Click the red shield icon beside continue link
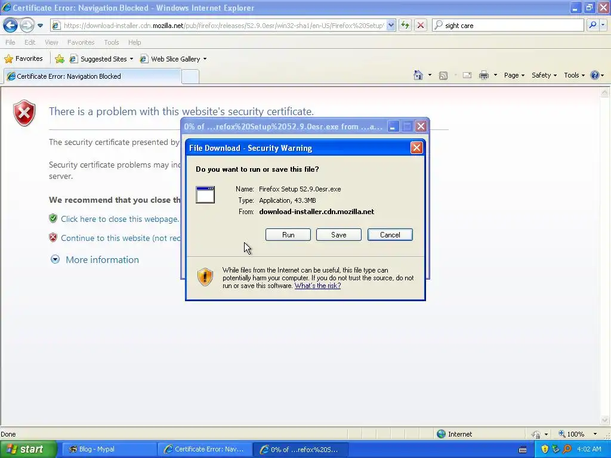Viewport: 611px width, 458px height. (x=53, y=237)
